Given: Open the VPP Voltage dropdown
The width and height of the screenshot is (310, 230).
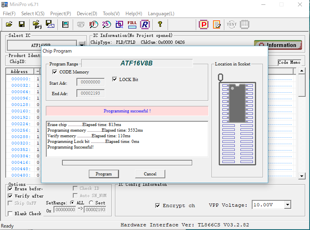Looking at the screenshot, I should coord(287,205).
